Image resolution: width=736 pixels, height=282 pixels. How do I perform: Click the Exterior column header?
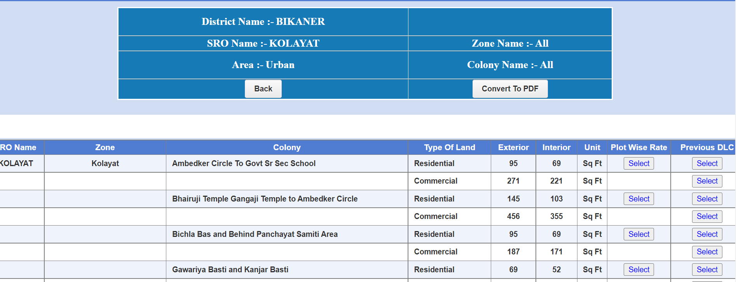513,147
